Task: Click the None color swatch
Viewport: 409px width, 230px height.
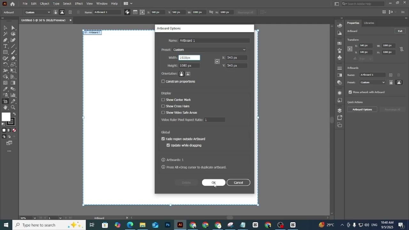Action: pyautogui.click(x=14, y=130)
